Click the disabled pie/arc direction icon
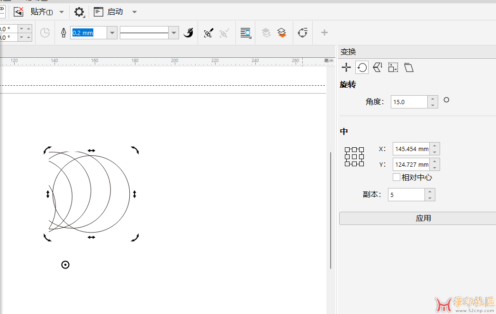This screenshot has width=496, height=314. point(45,33)
